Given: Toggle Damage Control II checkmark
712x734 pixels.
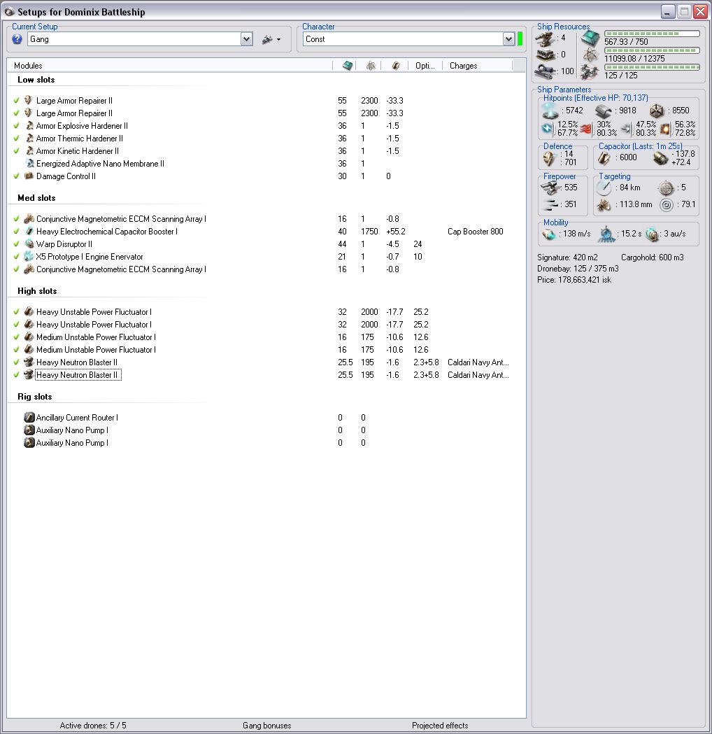Looking at the screenshot, I should pos(16,176).
